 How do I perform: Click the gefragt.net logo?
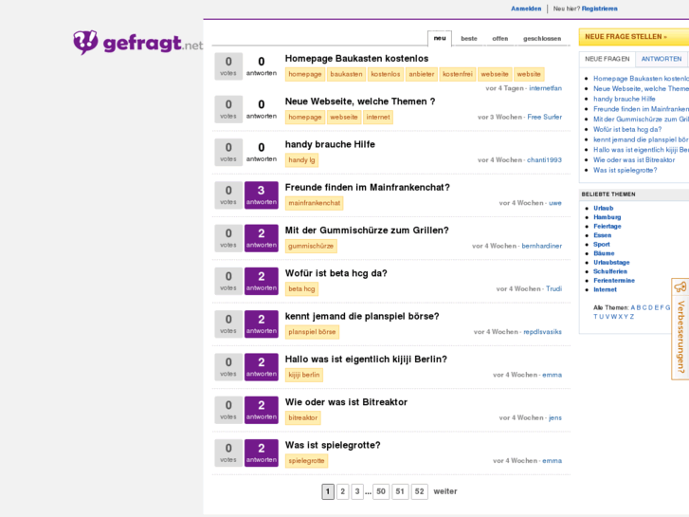pos(137,43)
